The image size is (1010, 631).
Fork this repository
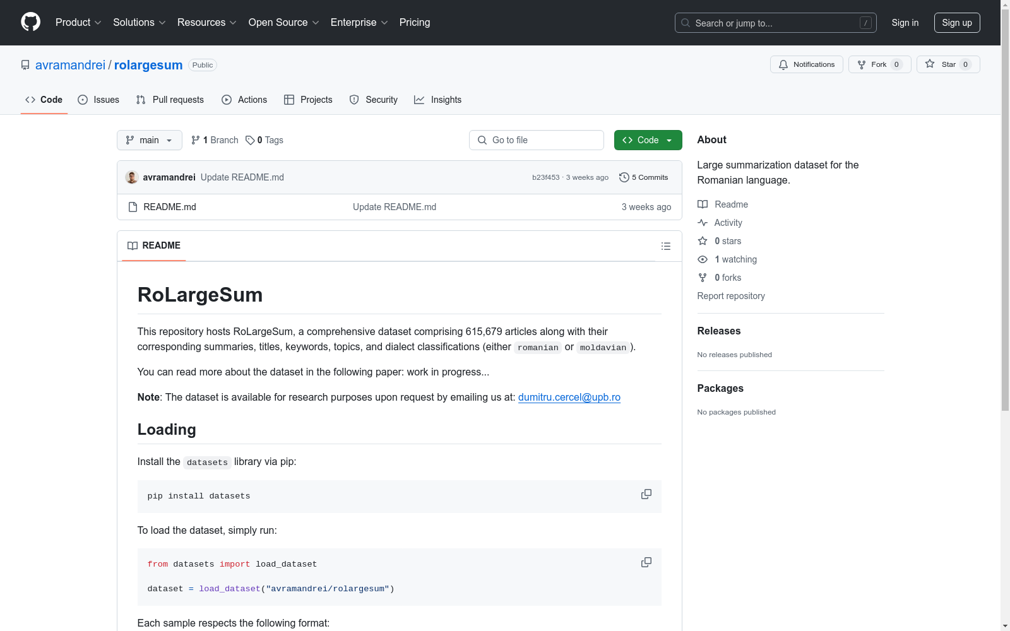tap(879, 64)
